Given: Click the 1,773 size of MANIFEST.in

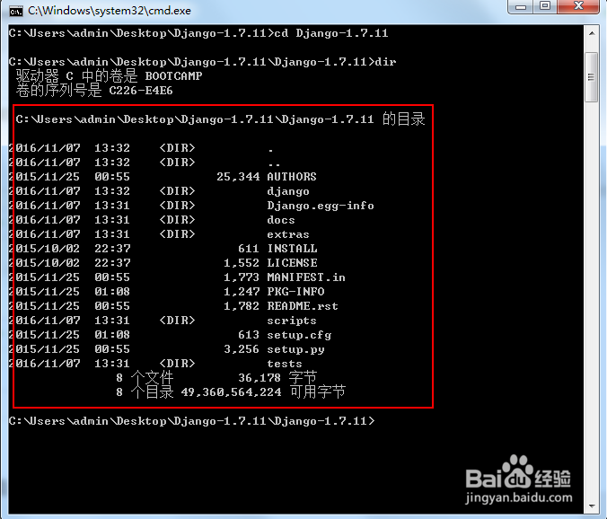Looking at the screenshot, I should (x=242, y=277).
